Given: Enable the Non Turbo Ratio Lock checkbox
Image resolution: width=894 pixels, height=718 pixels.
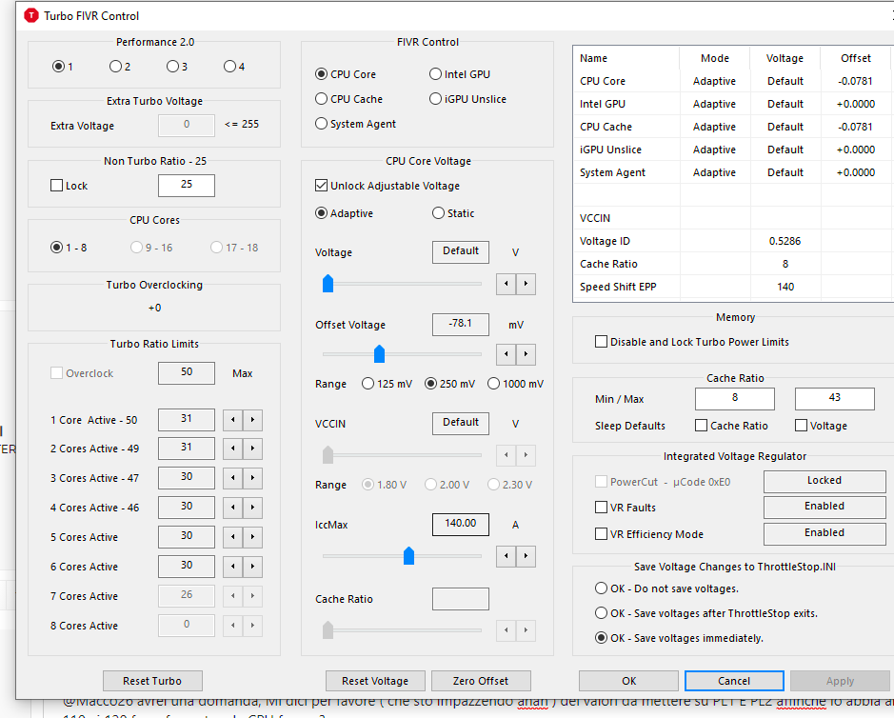Looking at the screenshot, I should pos(56,186).
